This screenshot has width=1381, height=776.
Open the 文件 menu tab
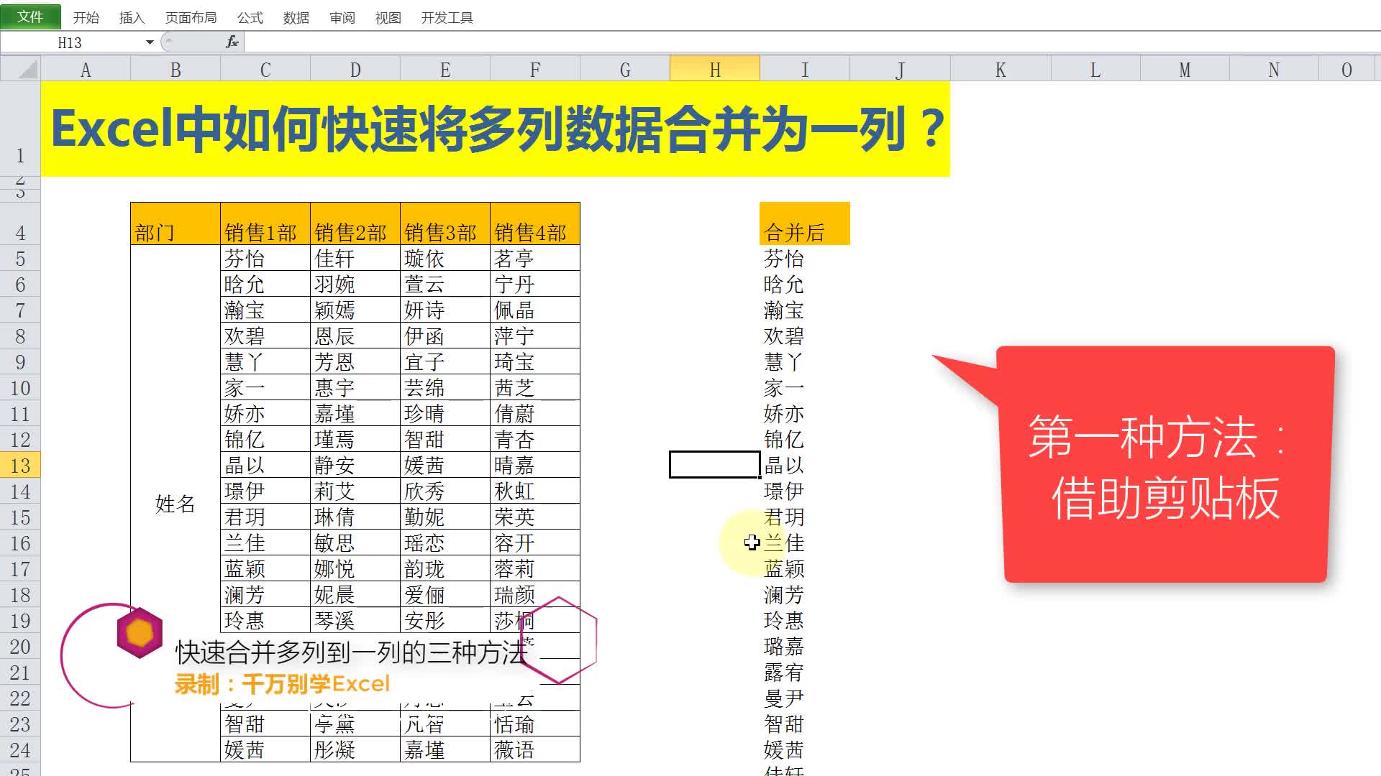[30, 17]
